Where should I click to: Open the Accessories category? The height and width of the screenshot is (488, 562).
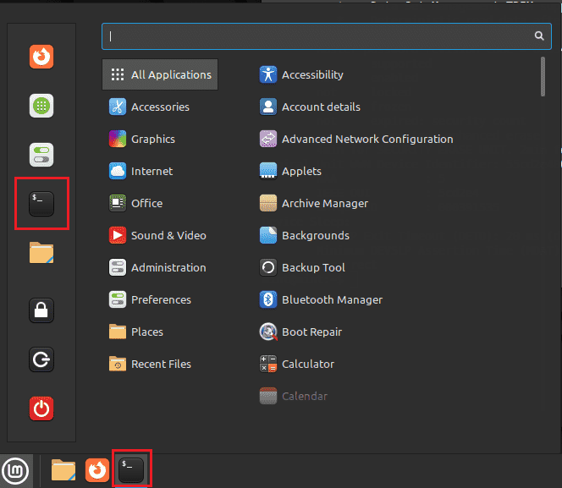(x=149, y=107)
